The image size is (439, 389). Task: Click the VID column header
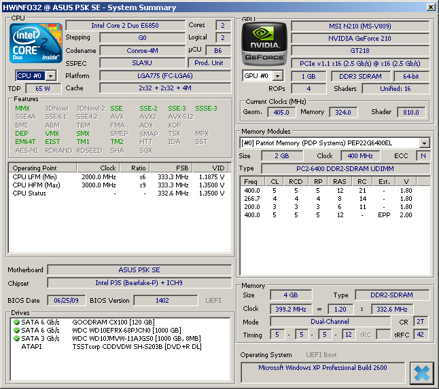point(211,168)
